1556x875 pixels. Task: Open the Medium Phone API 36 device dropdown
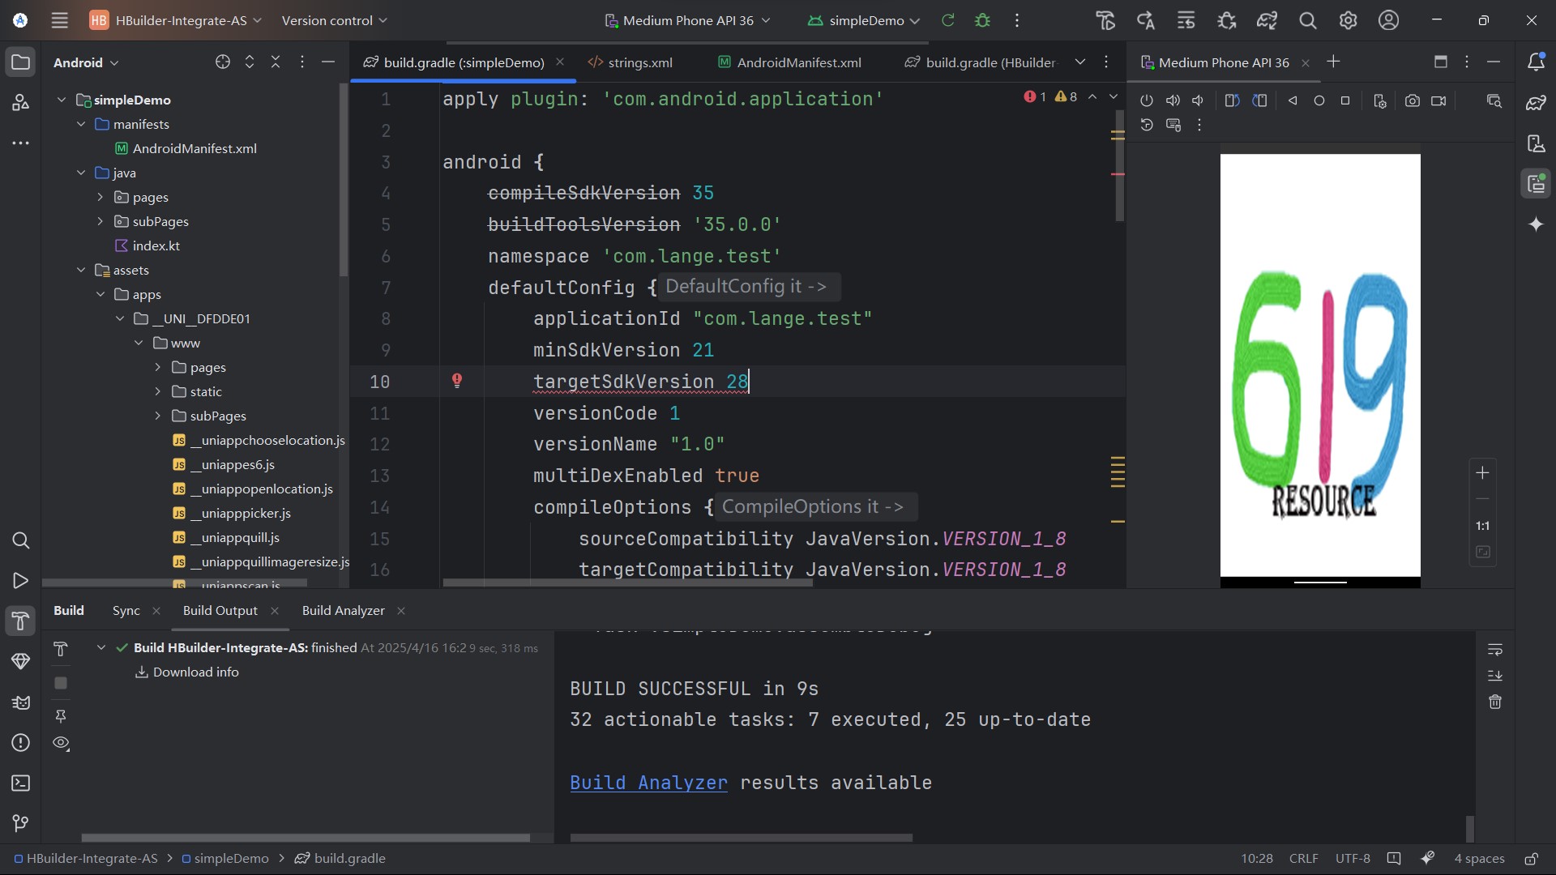point(688,20)
